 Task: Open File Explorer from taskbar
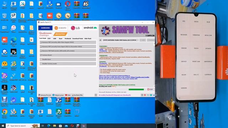pos(55,126)
